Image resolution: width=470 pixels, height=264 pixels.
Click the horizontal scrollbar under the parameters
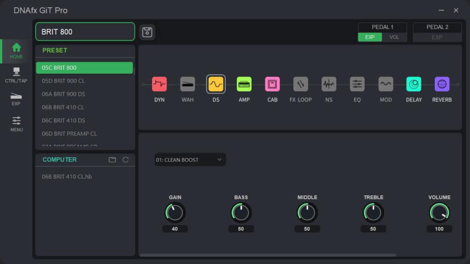pyautogui.click(x=268, y=255)
